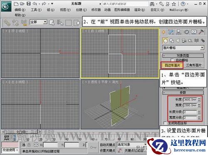
Task: Click the pink MAXScript listener swatch
Action: click(x=10, y=145)
